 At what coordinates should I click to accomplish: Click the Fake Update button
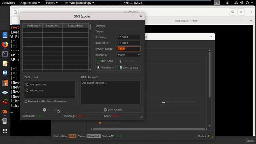[129, 68]
